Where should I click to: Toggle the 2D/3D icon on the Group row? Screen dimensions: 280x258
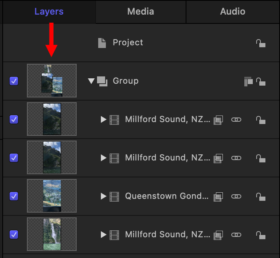pyautogui.click(x=248, y=81)
